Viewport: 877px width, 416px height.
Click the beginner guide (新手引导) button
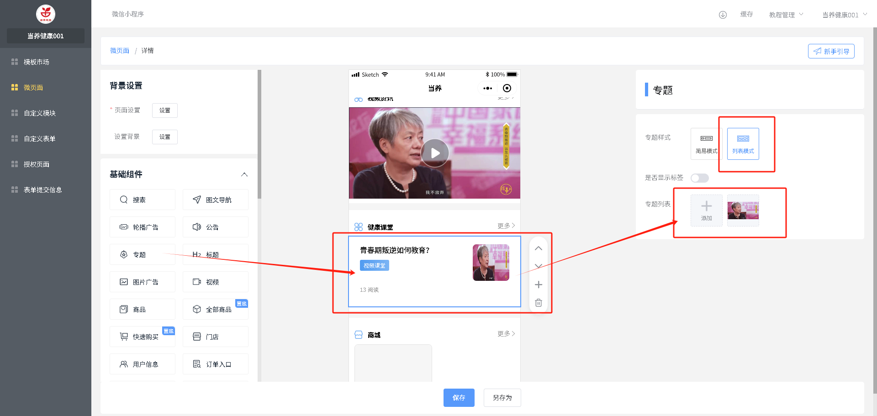click(831, 51)
